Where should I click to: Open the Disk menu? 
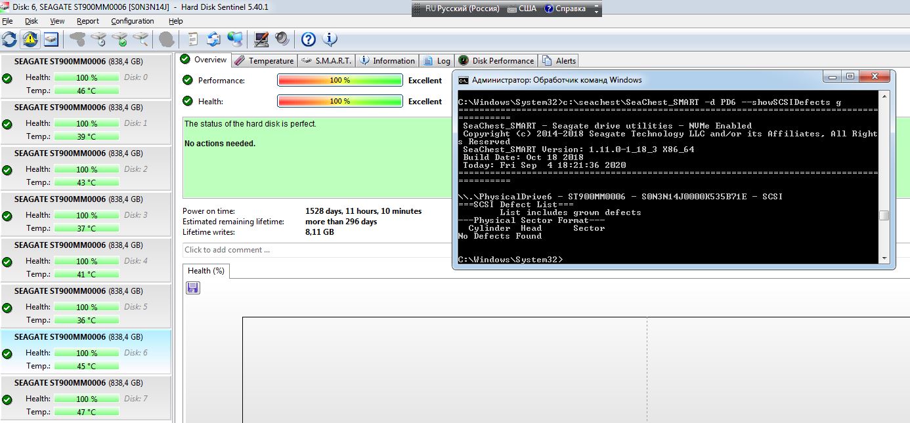(x=32, y=21)
